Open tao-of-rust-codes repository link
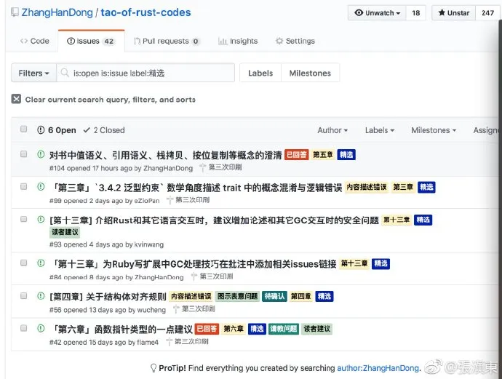Viewport: 502px width, 379px height. tap(146, 12)
